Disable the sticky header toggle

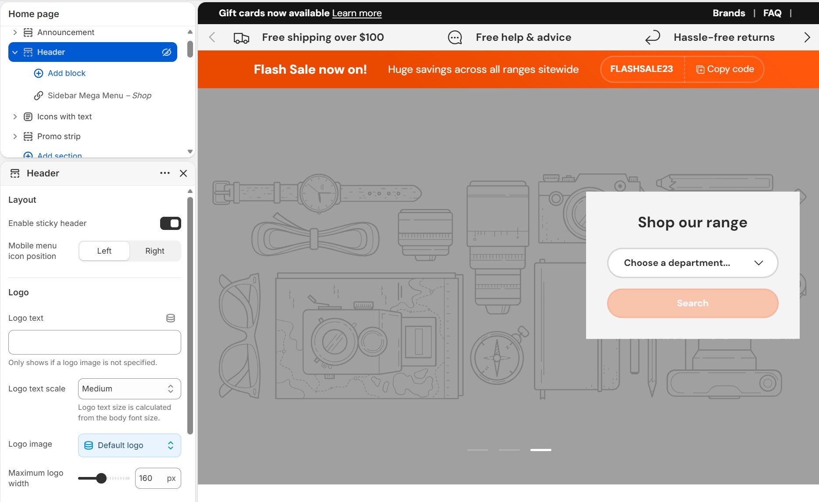point(171,223)
